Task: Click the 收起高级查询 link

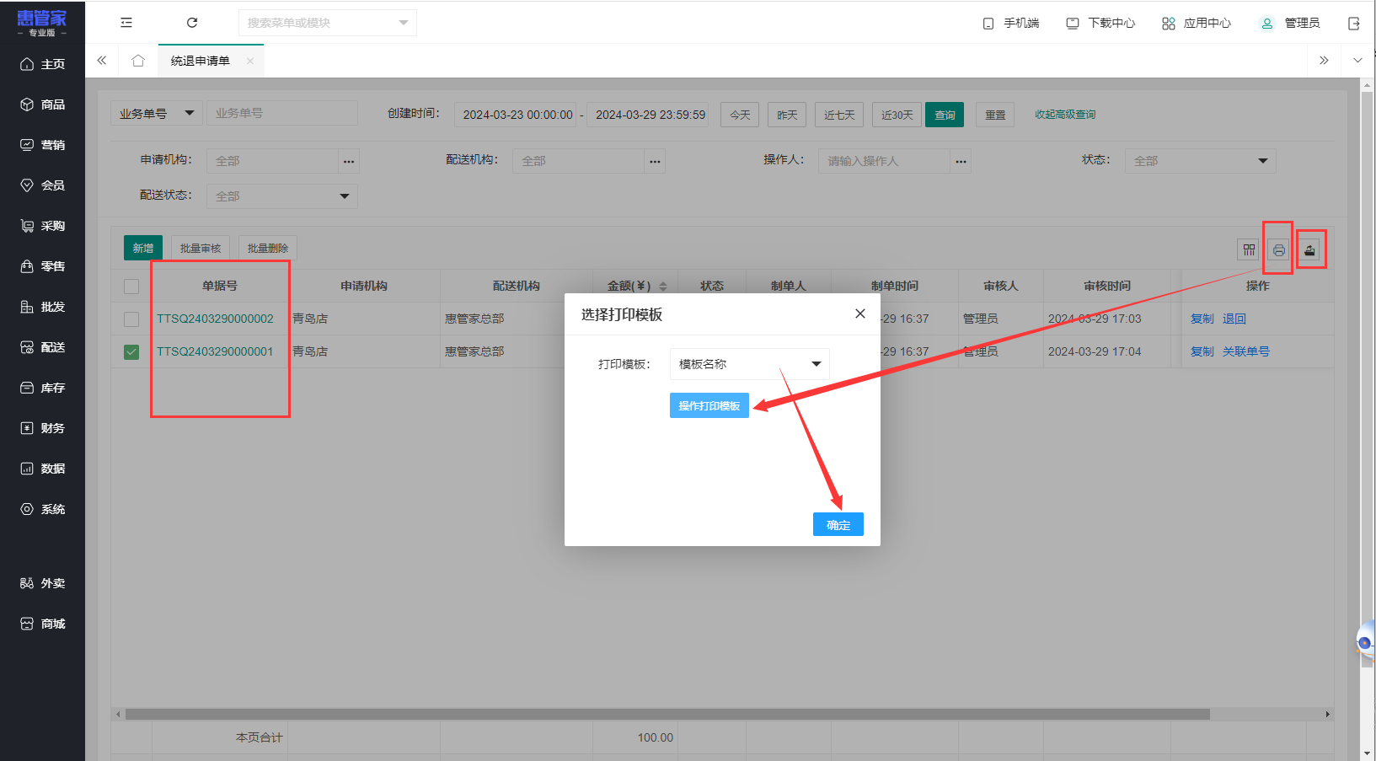Action: click(x=1065, y=115)
